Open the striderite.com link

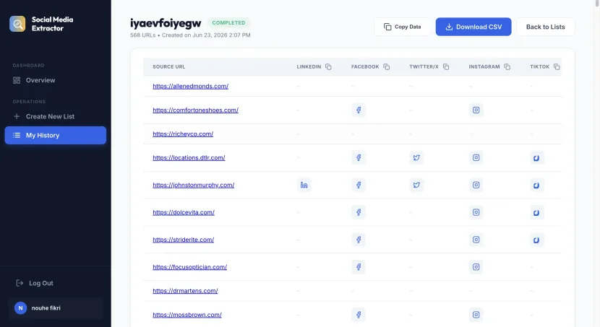coord(184,240)
